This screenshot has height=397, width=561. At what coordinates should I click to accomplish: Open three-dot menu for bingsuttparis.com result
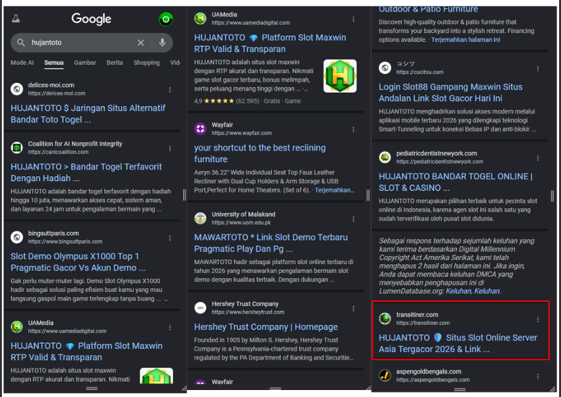(x=170, y=238)
